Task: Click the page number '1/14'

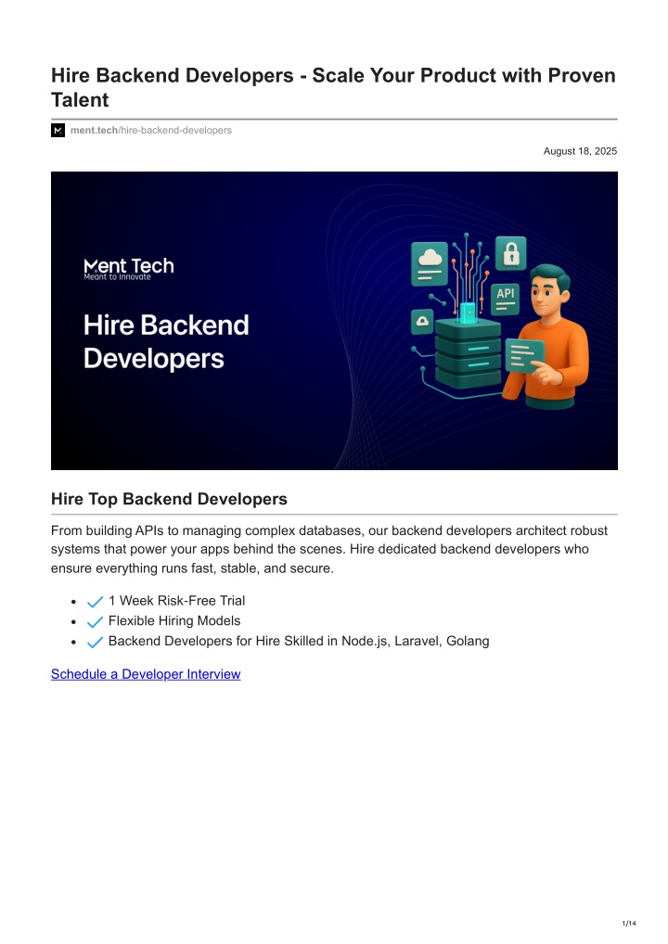Action: click(x=629, y=923)
